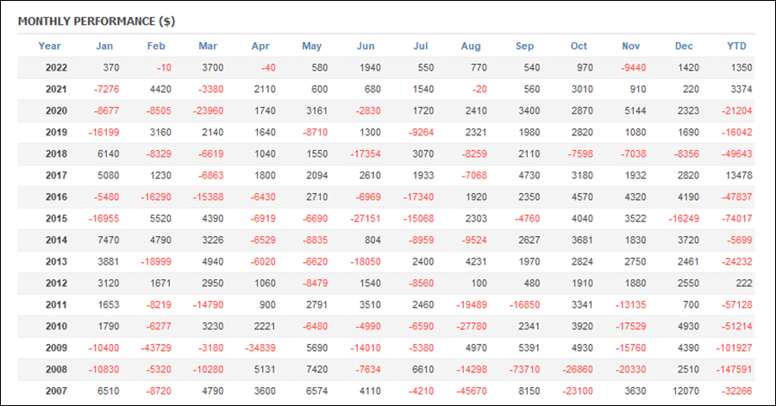The image size is (776, 406).
Task: Select the 2011 year row label
Action: pos(56,304)
